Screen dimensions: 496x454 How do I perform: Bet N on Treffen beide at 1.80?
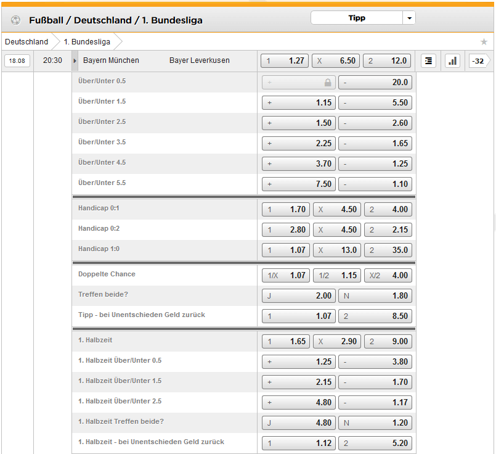pyautogui.click(x=375, y=295)
